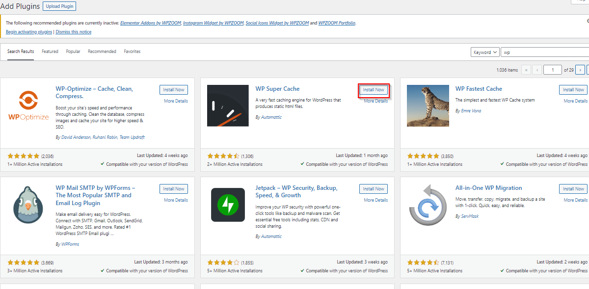
Task: Click the WP Fastest Cache star rating
Action: (x=423, y=156)
